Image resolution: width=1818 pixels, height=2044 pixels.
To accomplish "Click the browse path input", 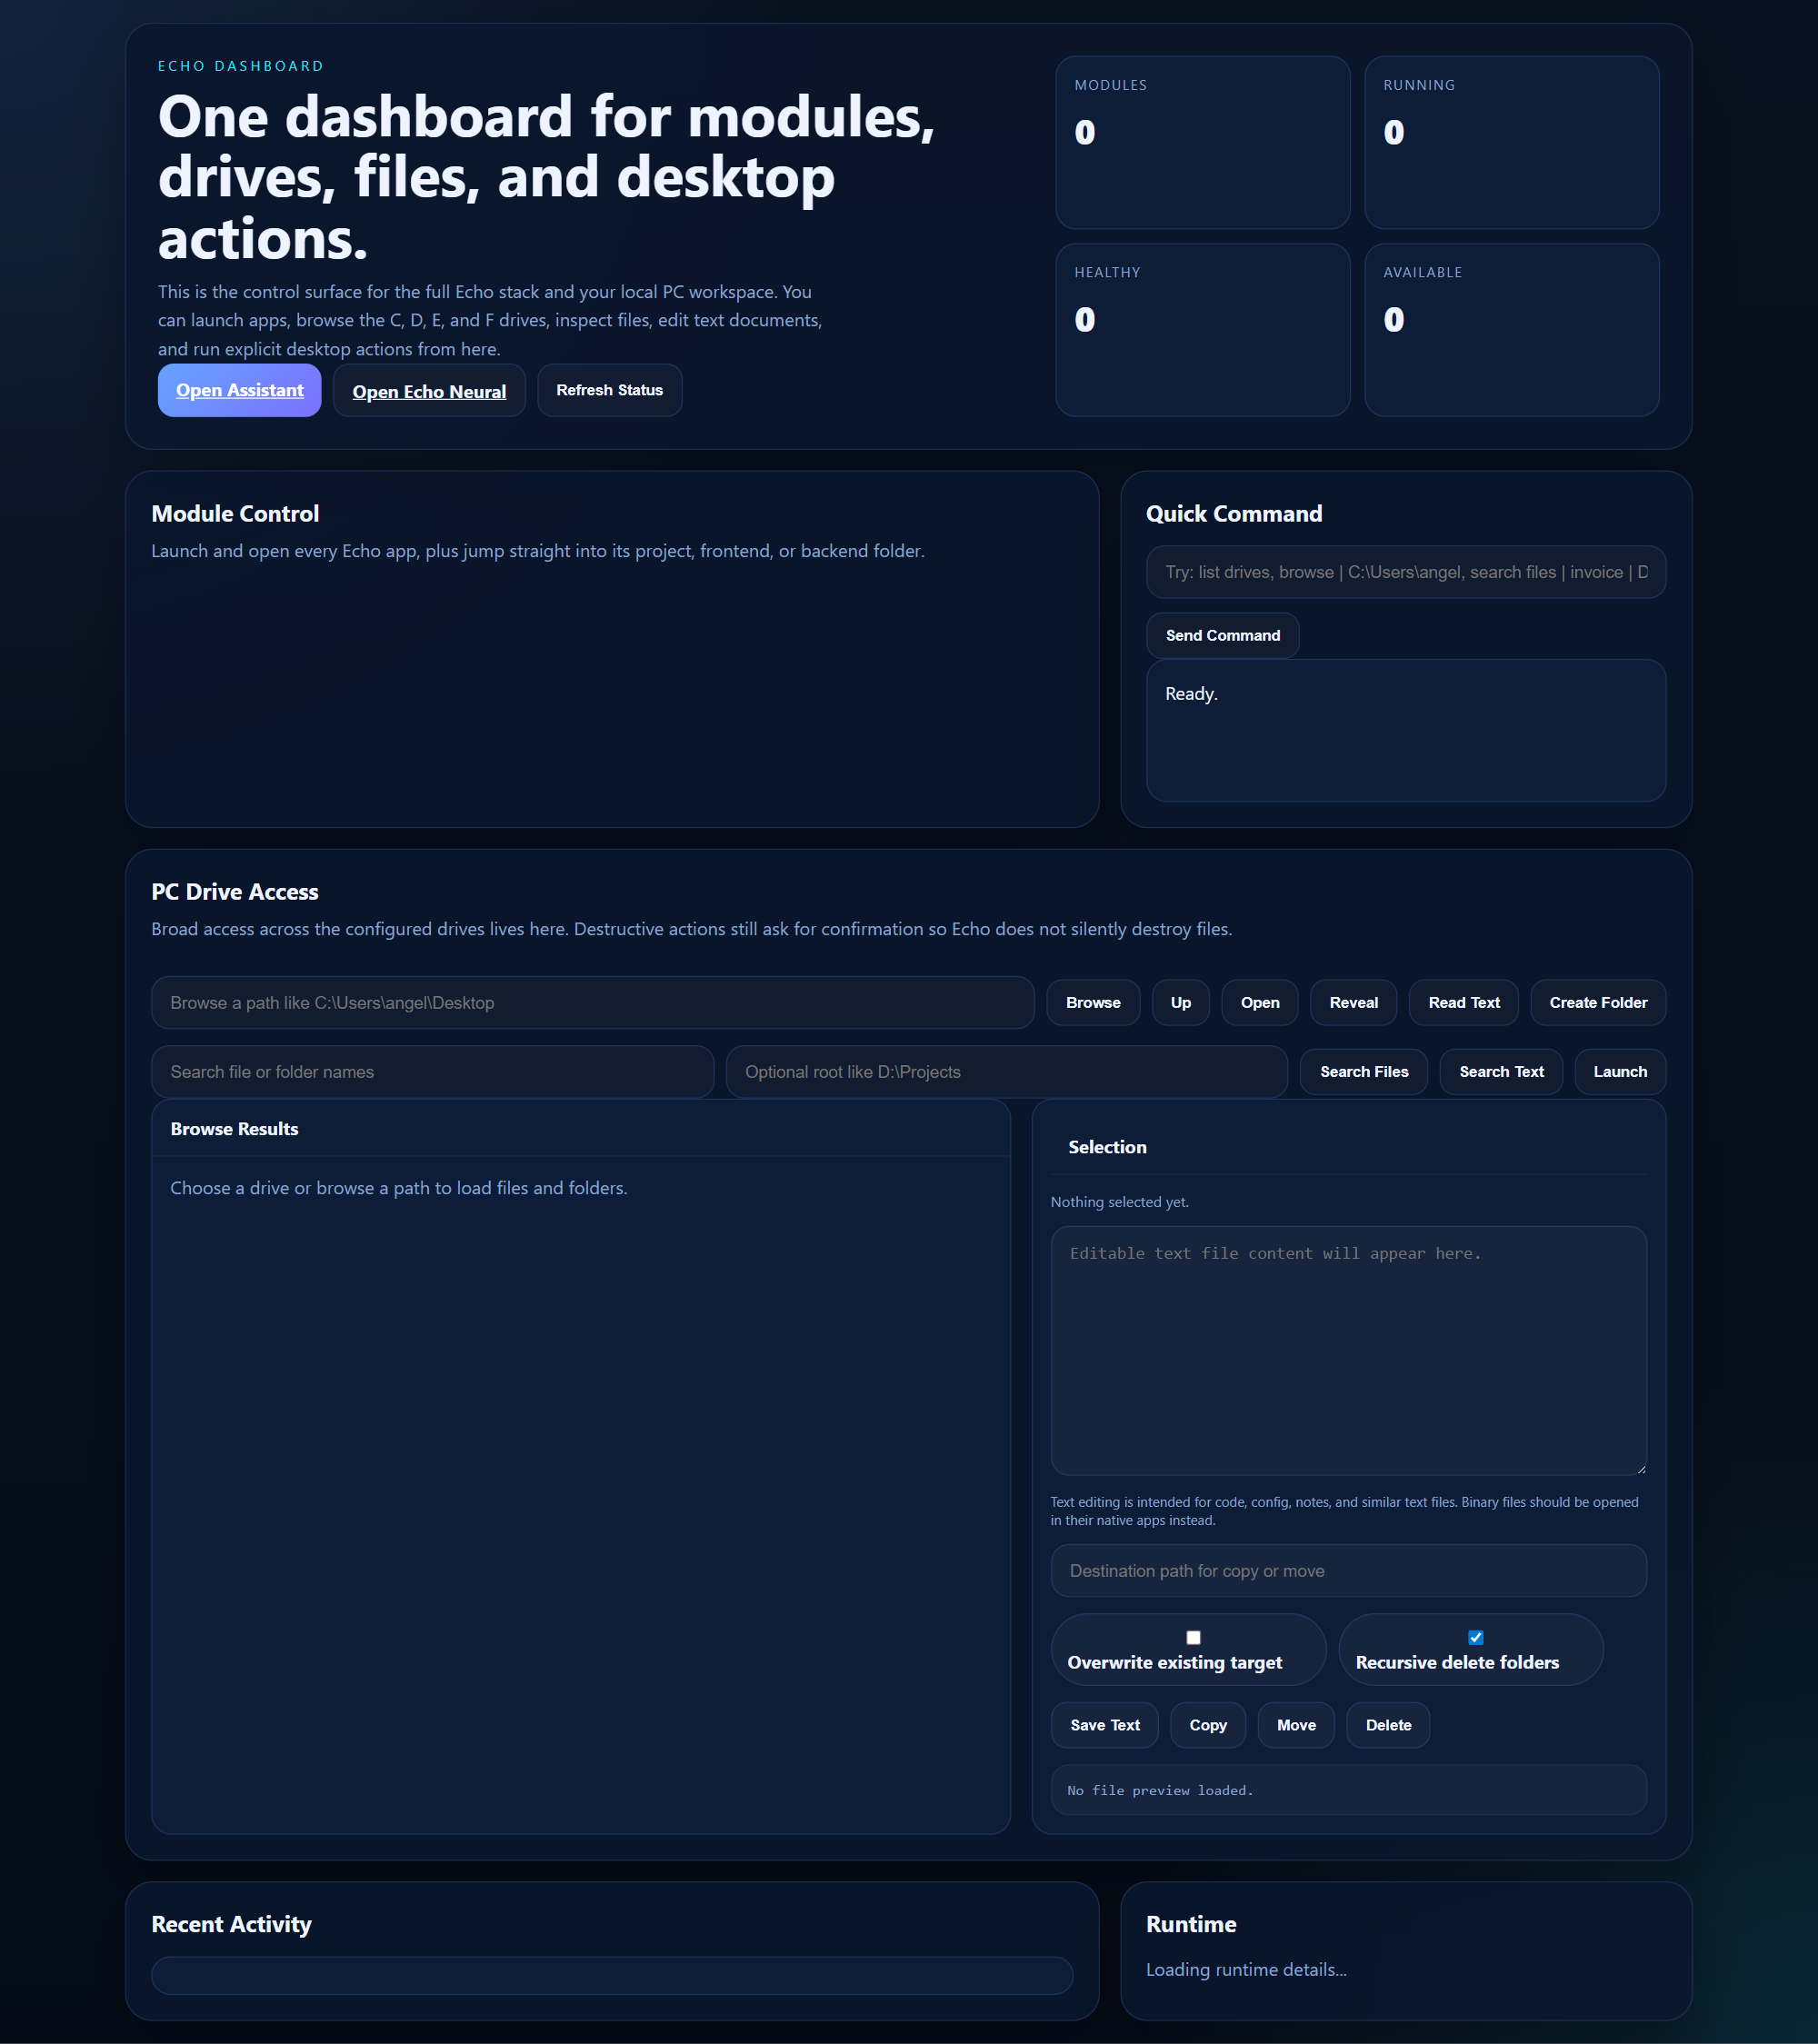I will [x=592, y=1002].
